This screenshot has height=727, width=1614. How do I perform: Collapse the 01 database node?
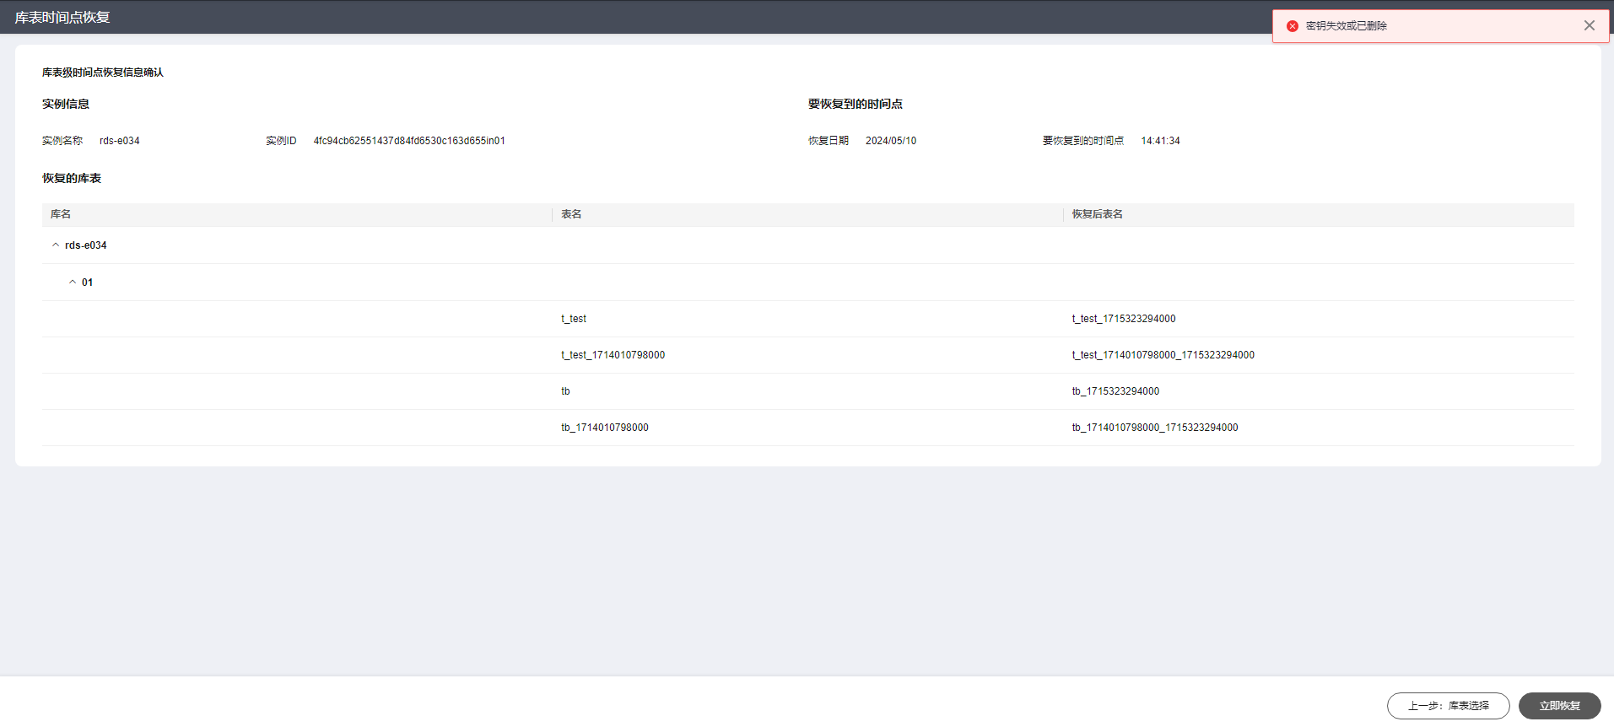tap(73, 283)
